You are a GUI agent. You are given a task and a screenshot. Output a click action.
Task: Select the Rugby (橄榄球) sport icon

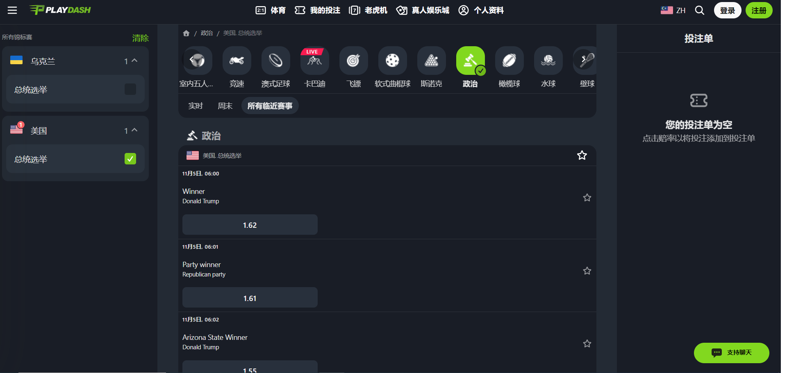(x=509, y=61)
